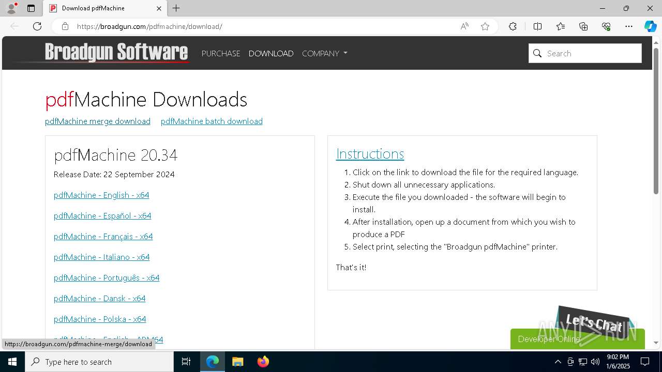The height and width of the screenshot is (372, 662).
Task: Click the page vertical scrollbar thumb
Action: pos(656,121)
